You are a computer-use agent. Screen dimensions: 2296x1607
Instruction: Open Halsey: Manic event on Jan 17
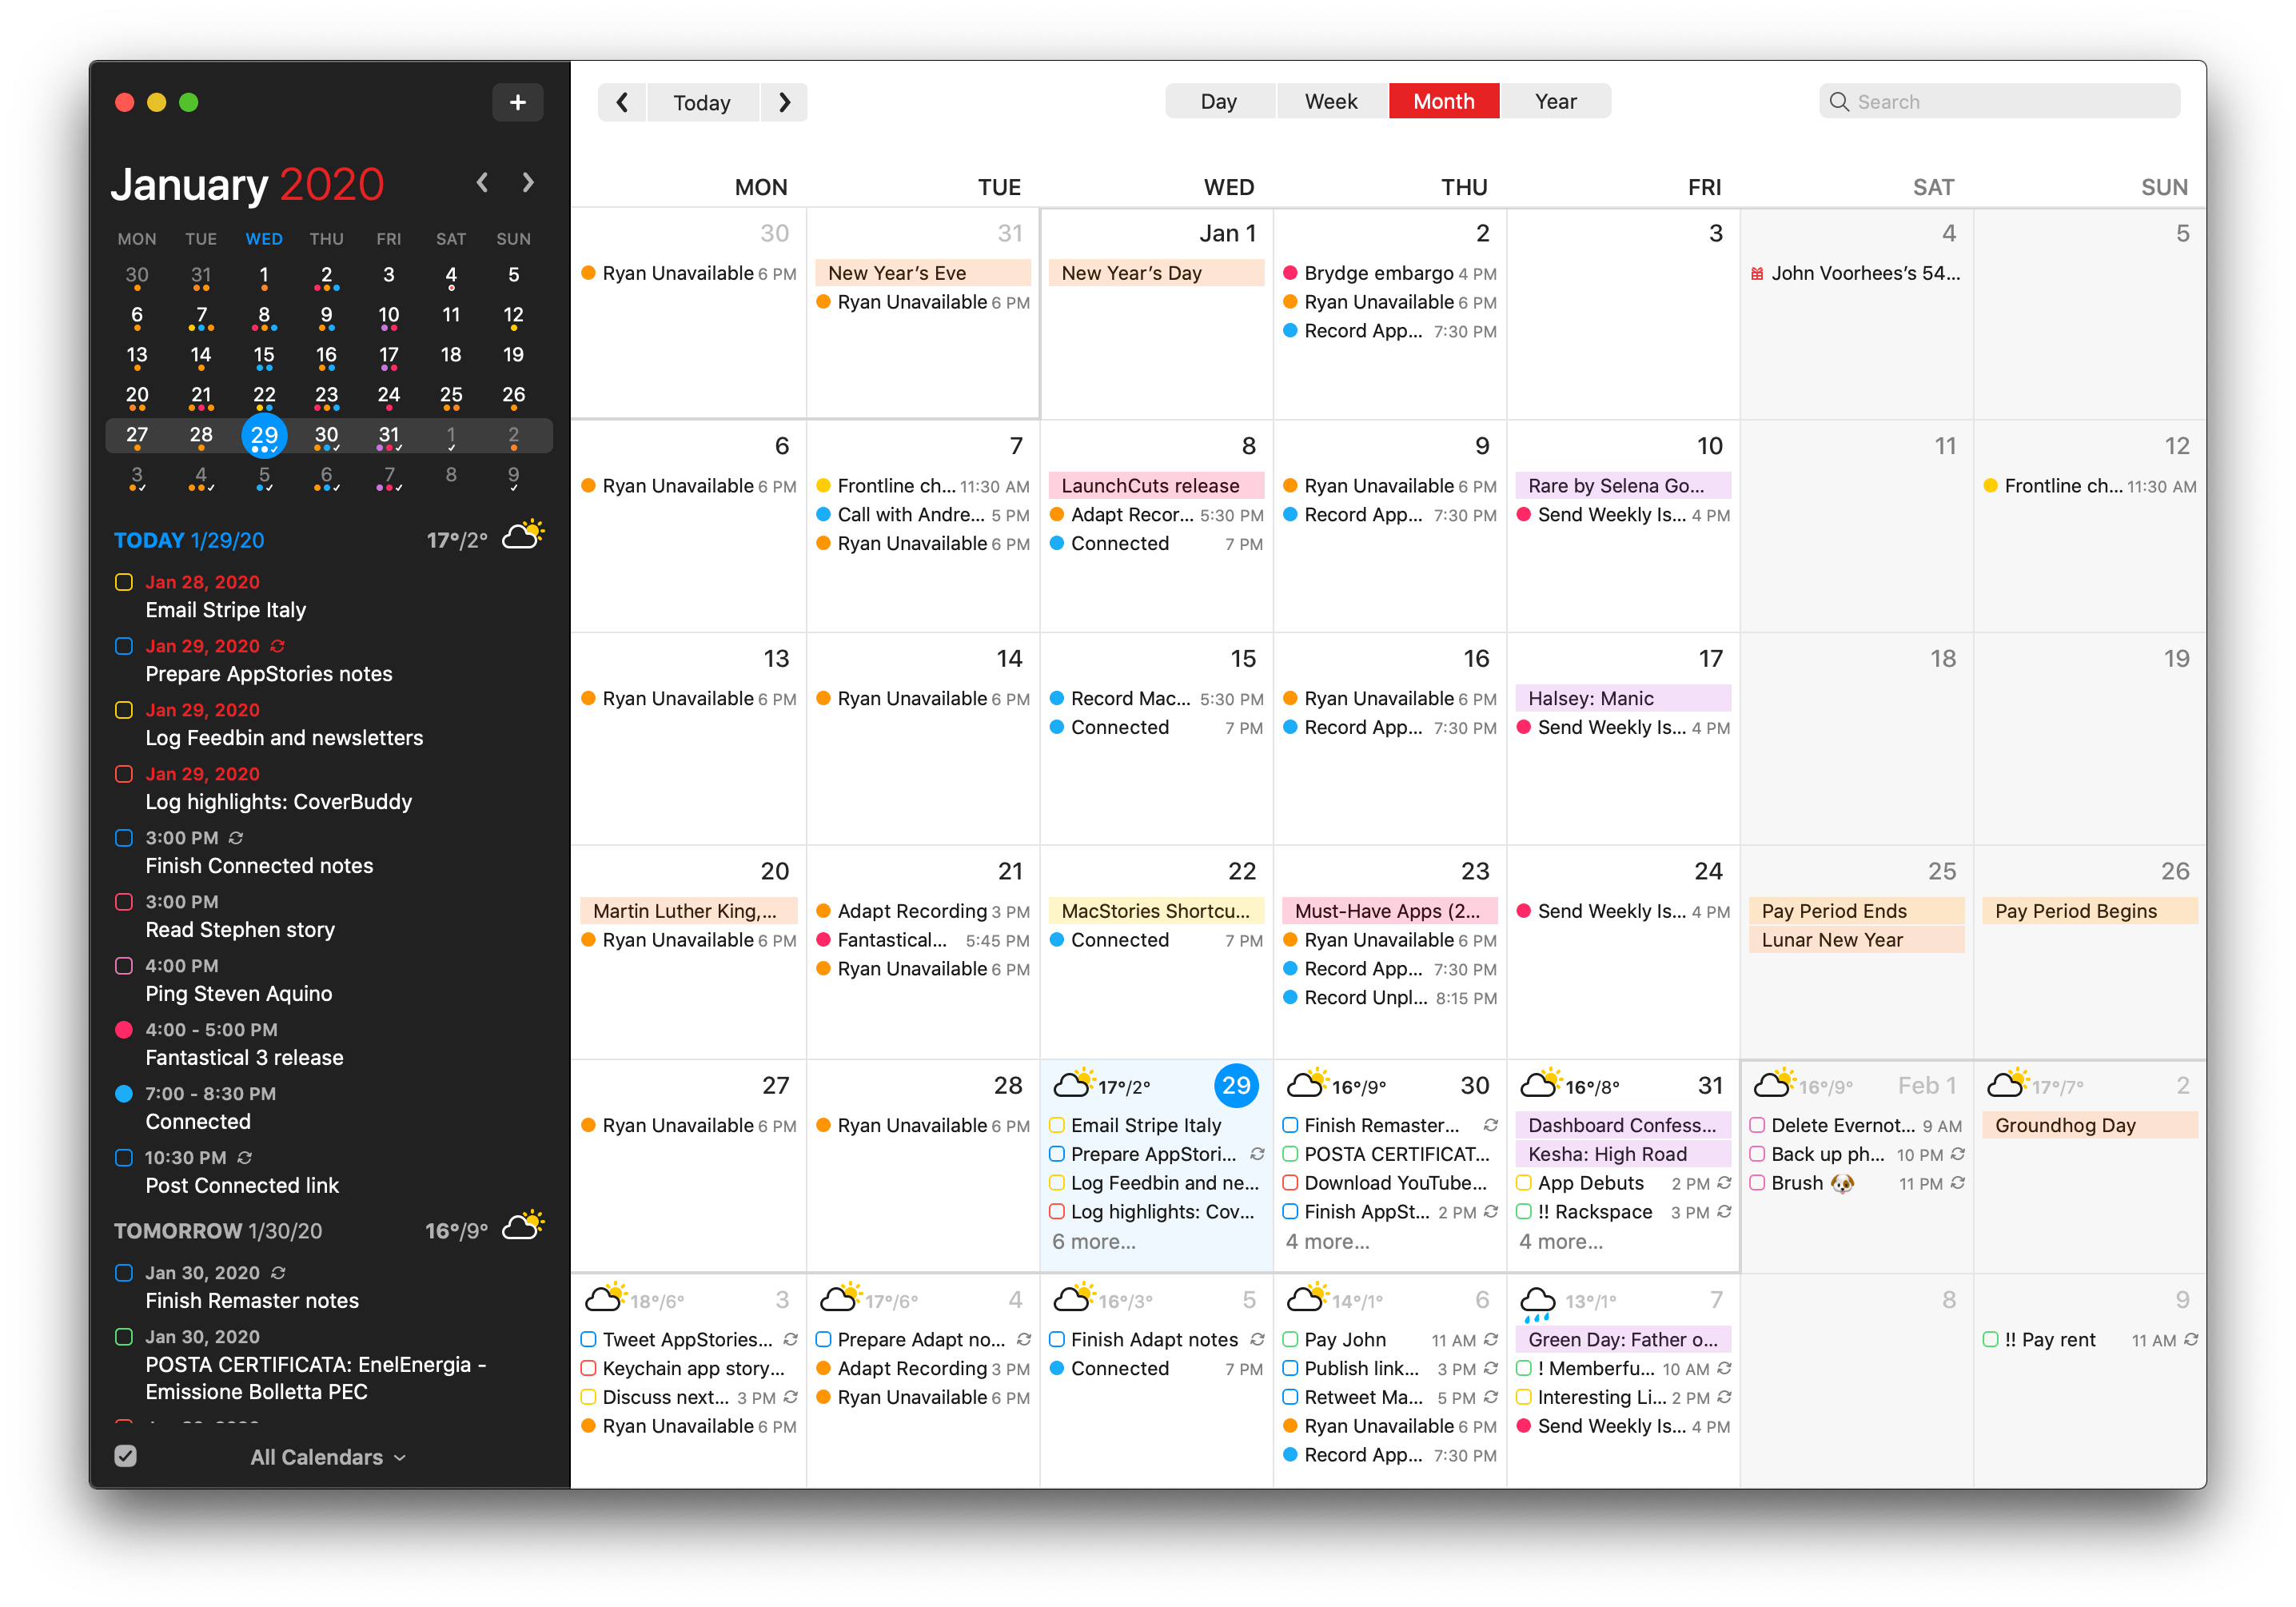(1624, 698)
